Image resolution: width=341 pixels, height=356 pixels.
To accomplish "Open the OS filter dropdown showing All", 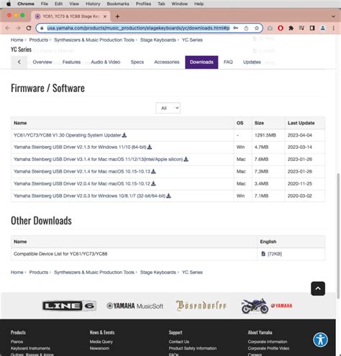I will (x=168, y=108).
